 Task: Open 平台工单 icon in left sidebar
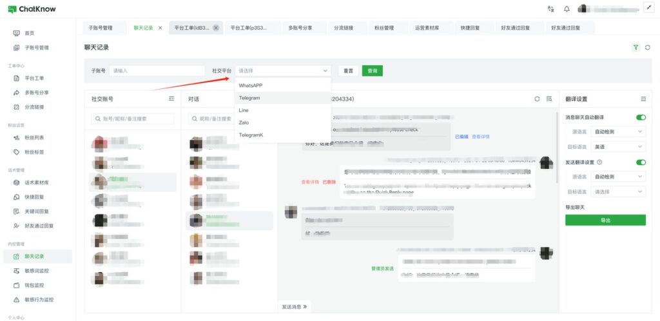[x=16, y=78]
